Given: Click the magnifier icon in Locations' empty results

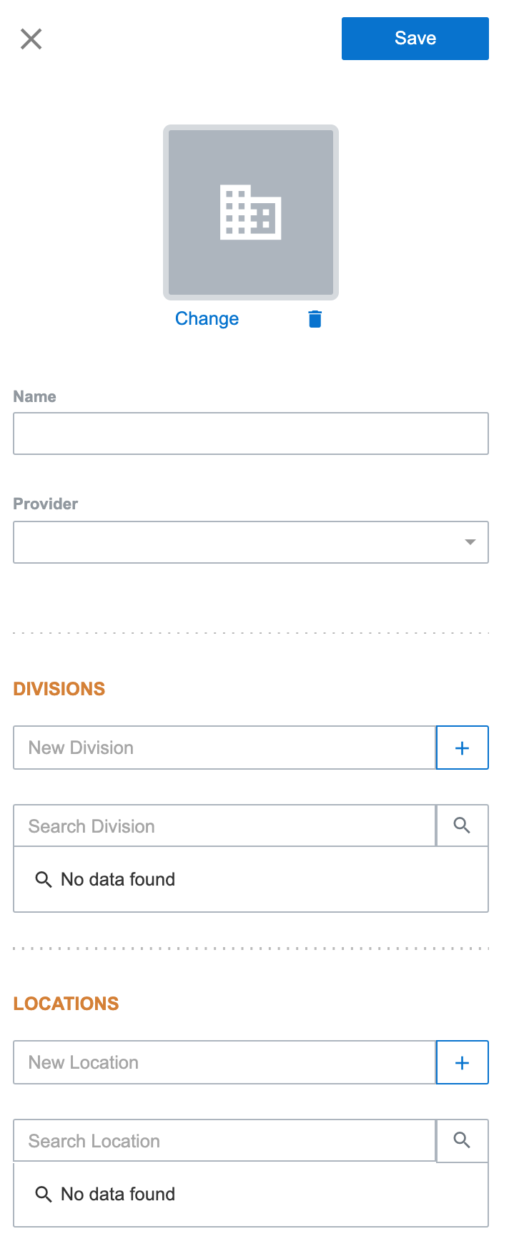Looking at the screenshot, I should (x=44, y=1194).
